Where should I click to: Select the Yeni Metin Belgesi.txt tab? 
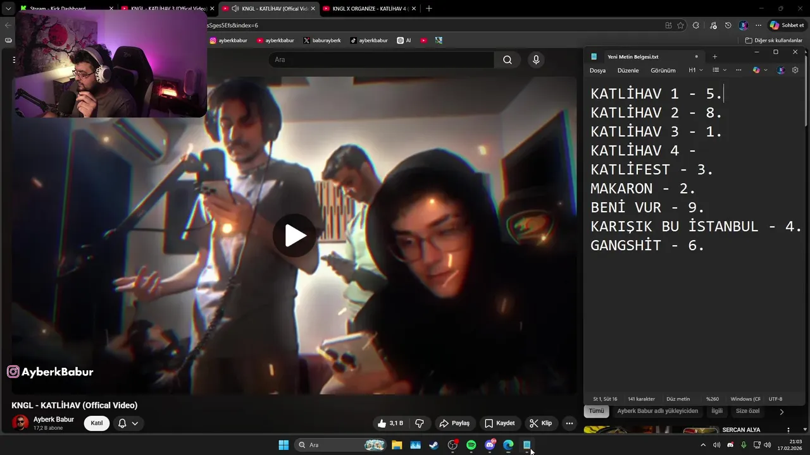point(644,56)
